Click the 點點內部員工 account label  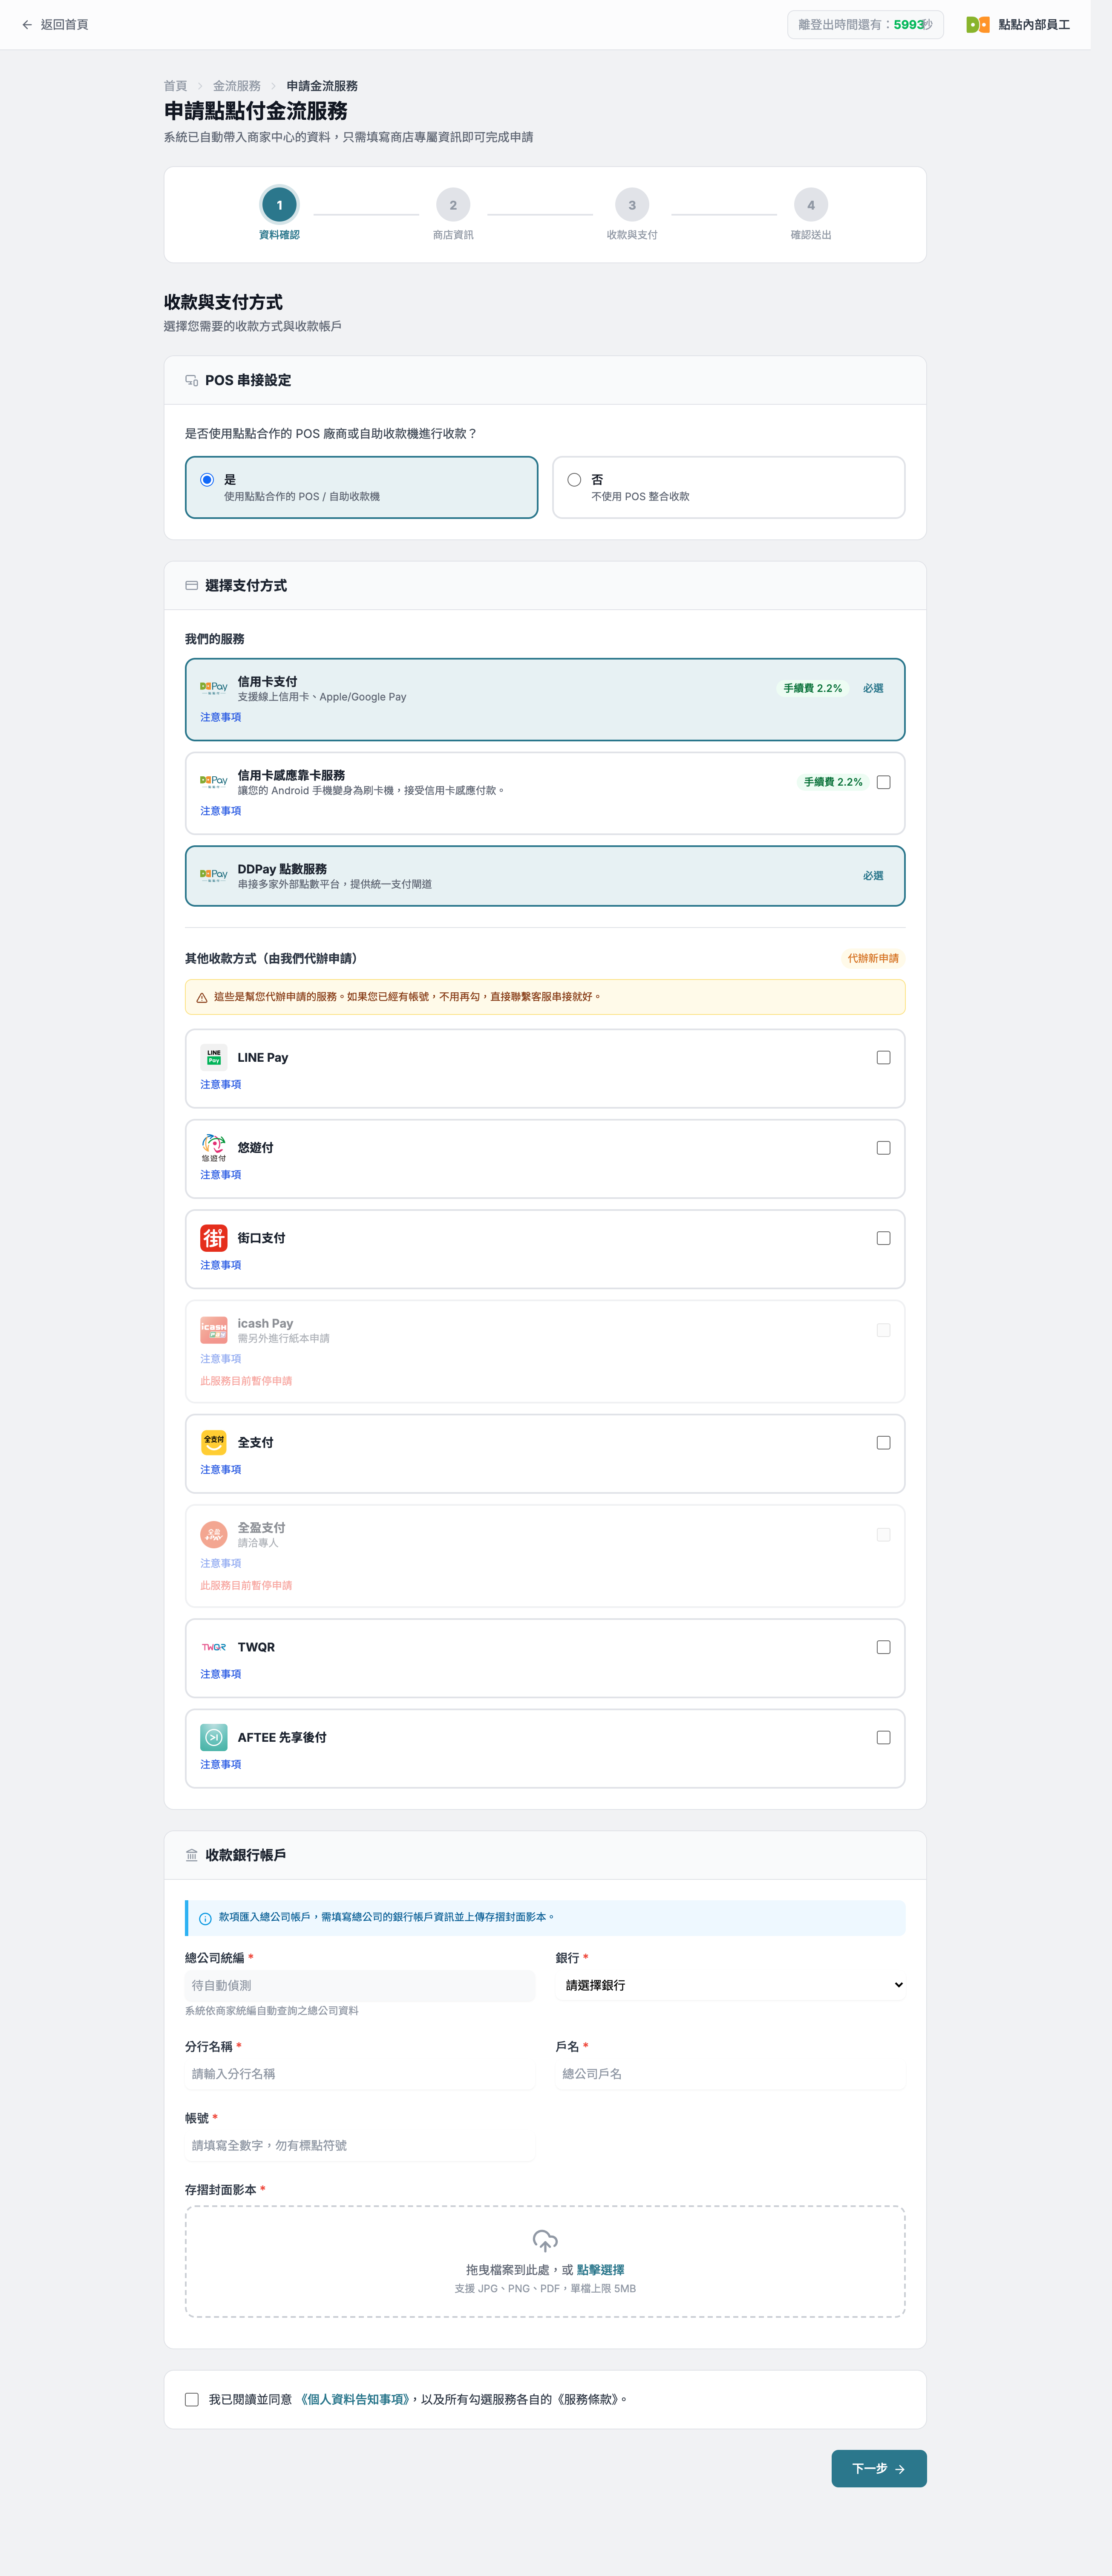(x=1034, y=25)
